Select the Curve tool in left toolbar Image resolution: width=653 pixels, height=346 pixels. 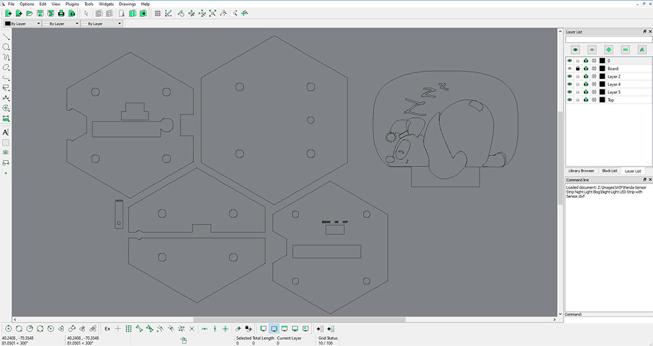[6, 57]
